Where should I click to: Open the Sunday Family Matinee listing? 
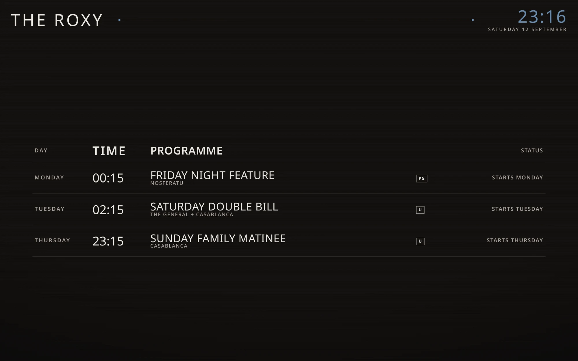289,241
